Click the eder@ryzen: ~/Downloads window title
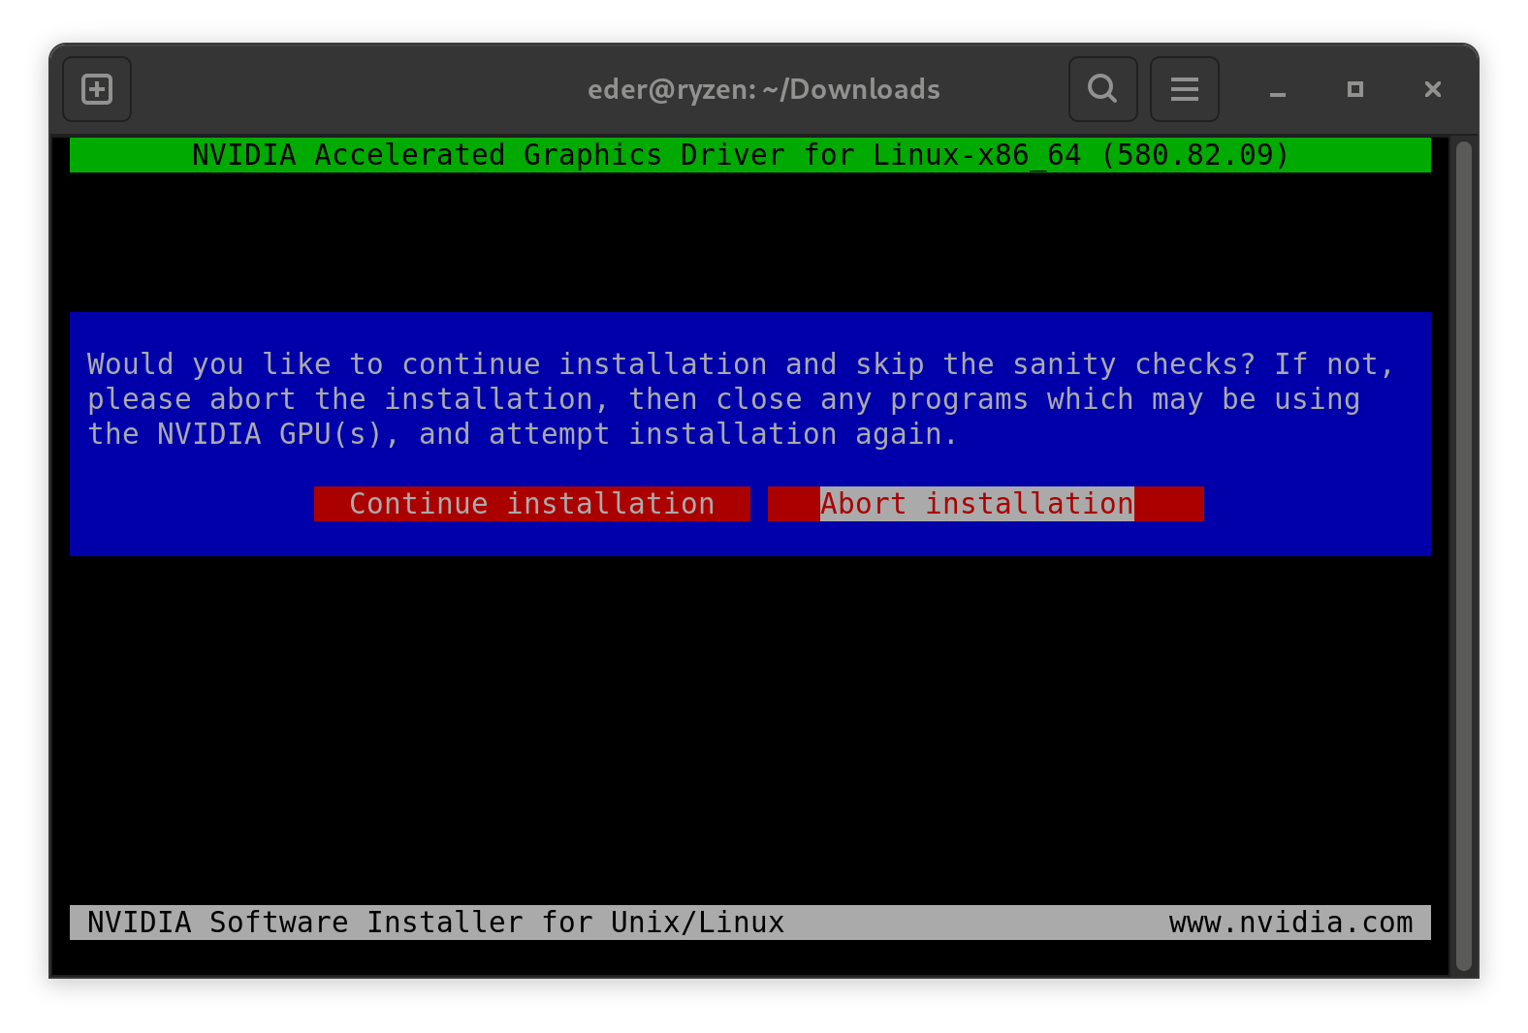This screenshot has height=1033, width=1528. coord(764,89)
